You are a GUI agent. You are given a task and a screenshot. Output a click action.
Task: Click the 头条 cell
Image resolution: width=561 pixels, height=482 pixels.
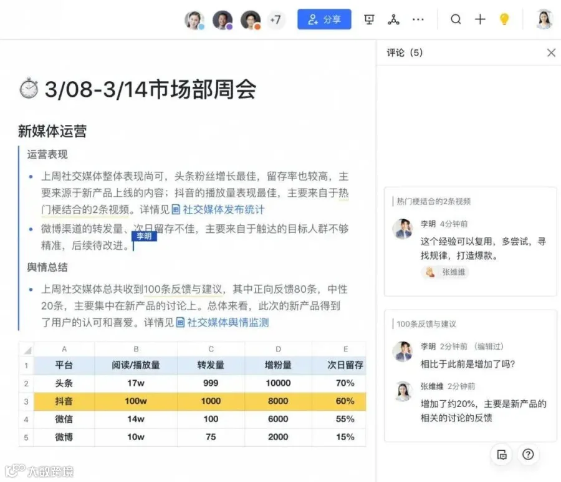pos(64,383)
